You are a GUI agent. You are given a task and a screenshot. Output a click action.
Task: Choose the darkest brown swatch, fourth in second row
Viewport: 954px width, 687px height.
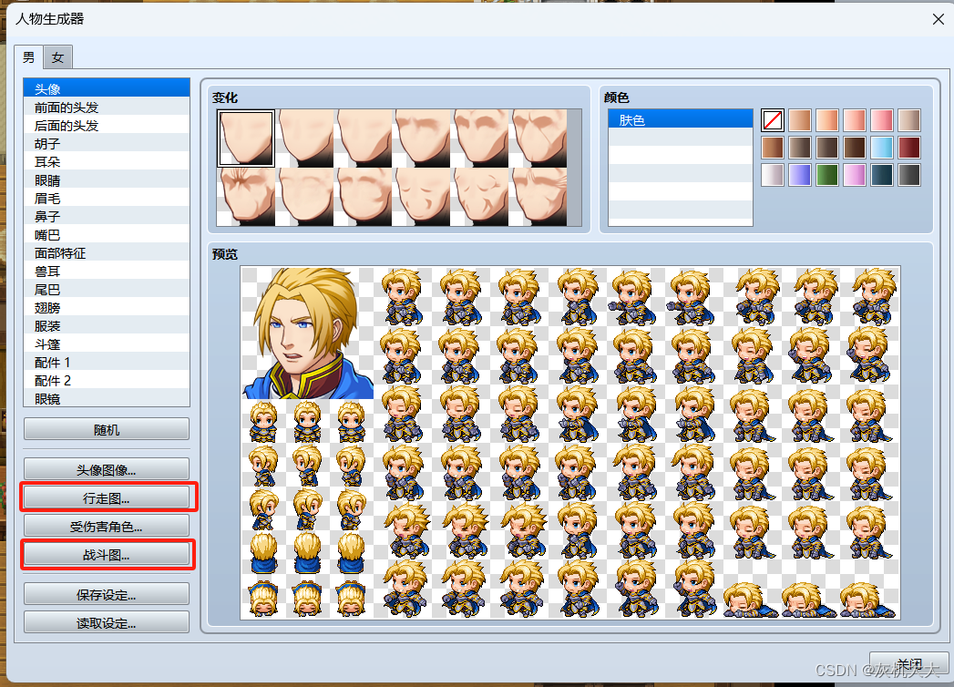855,148
